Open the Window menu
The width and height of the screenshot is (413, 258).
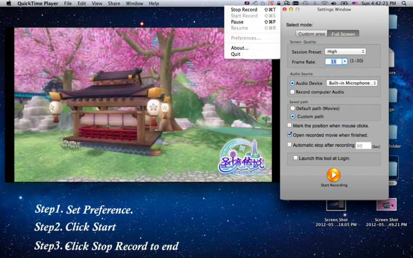pyautogui.click(x=134, y=4)
